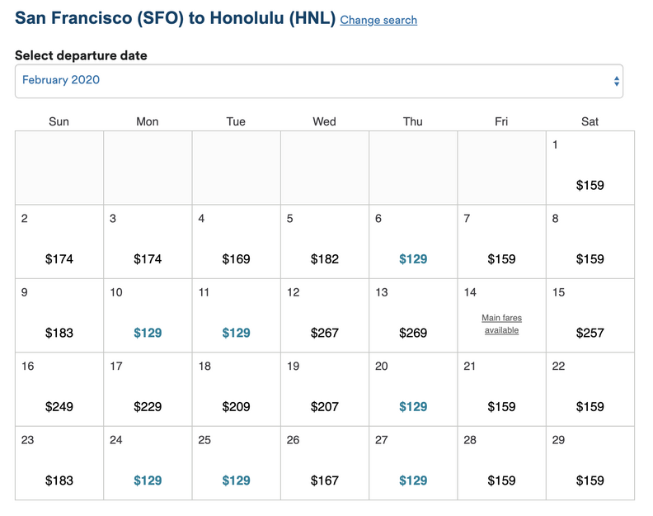The image size is (653, 516).
Task: Open Main fares available on the 14th
Action: (501, 324)
